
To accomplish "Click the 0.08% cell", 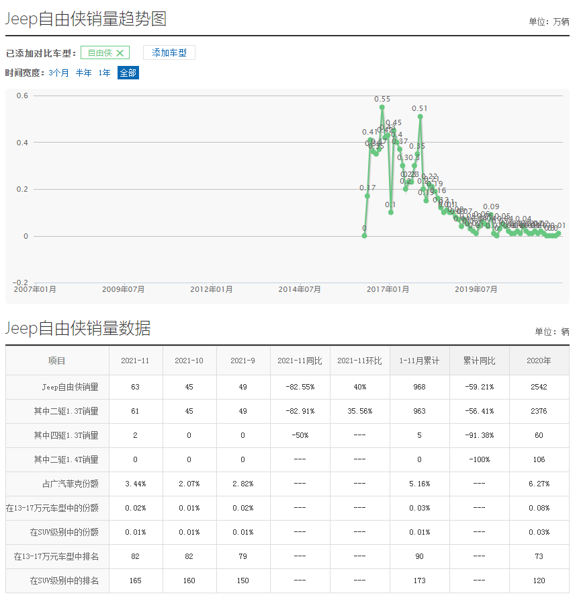I will (539, 508).
